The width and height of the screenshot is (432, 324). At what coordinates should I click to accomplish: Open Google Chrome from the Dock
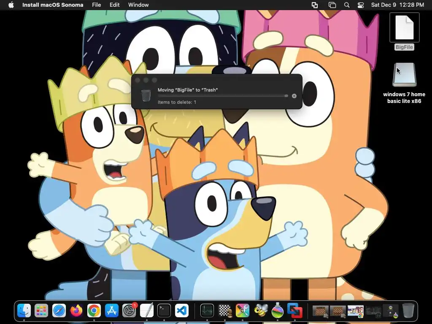pos(94,310)
